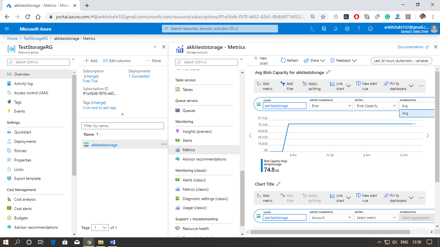Go to the next time range arrow

coord(428,136)
